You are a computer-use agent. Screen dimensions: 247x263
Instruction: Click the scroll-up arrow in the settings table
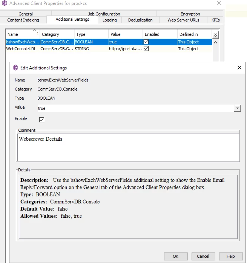click(215, 42)
